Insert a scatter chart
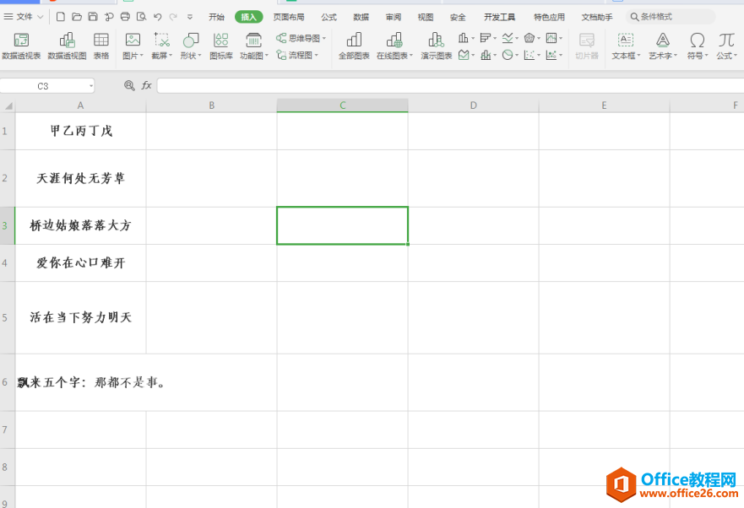Image resolution: width=744 pixels, height=508 pixels. [x=529, y=55]
